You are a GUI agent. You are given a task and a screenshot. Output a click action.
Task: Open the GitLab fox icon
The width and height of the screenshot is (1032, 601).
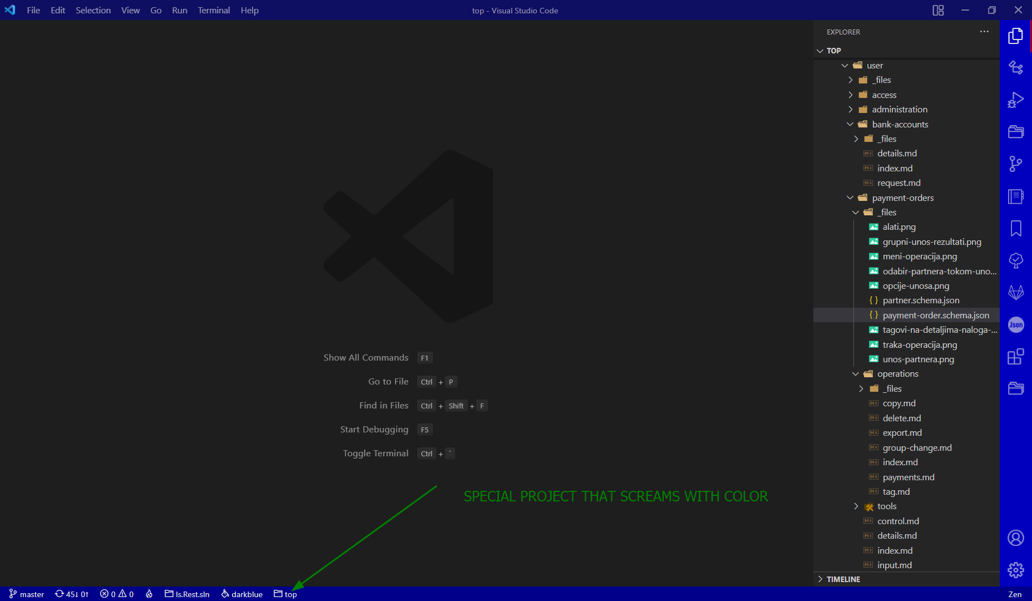point(1016,292)
